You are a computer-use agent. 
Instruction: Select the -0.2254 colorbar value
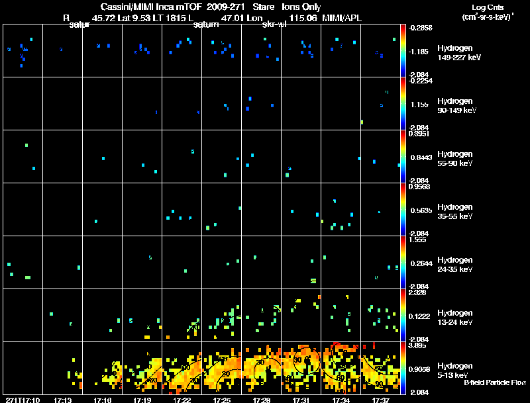point(420,81)
